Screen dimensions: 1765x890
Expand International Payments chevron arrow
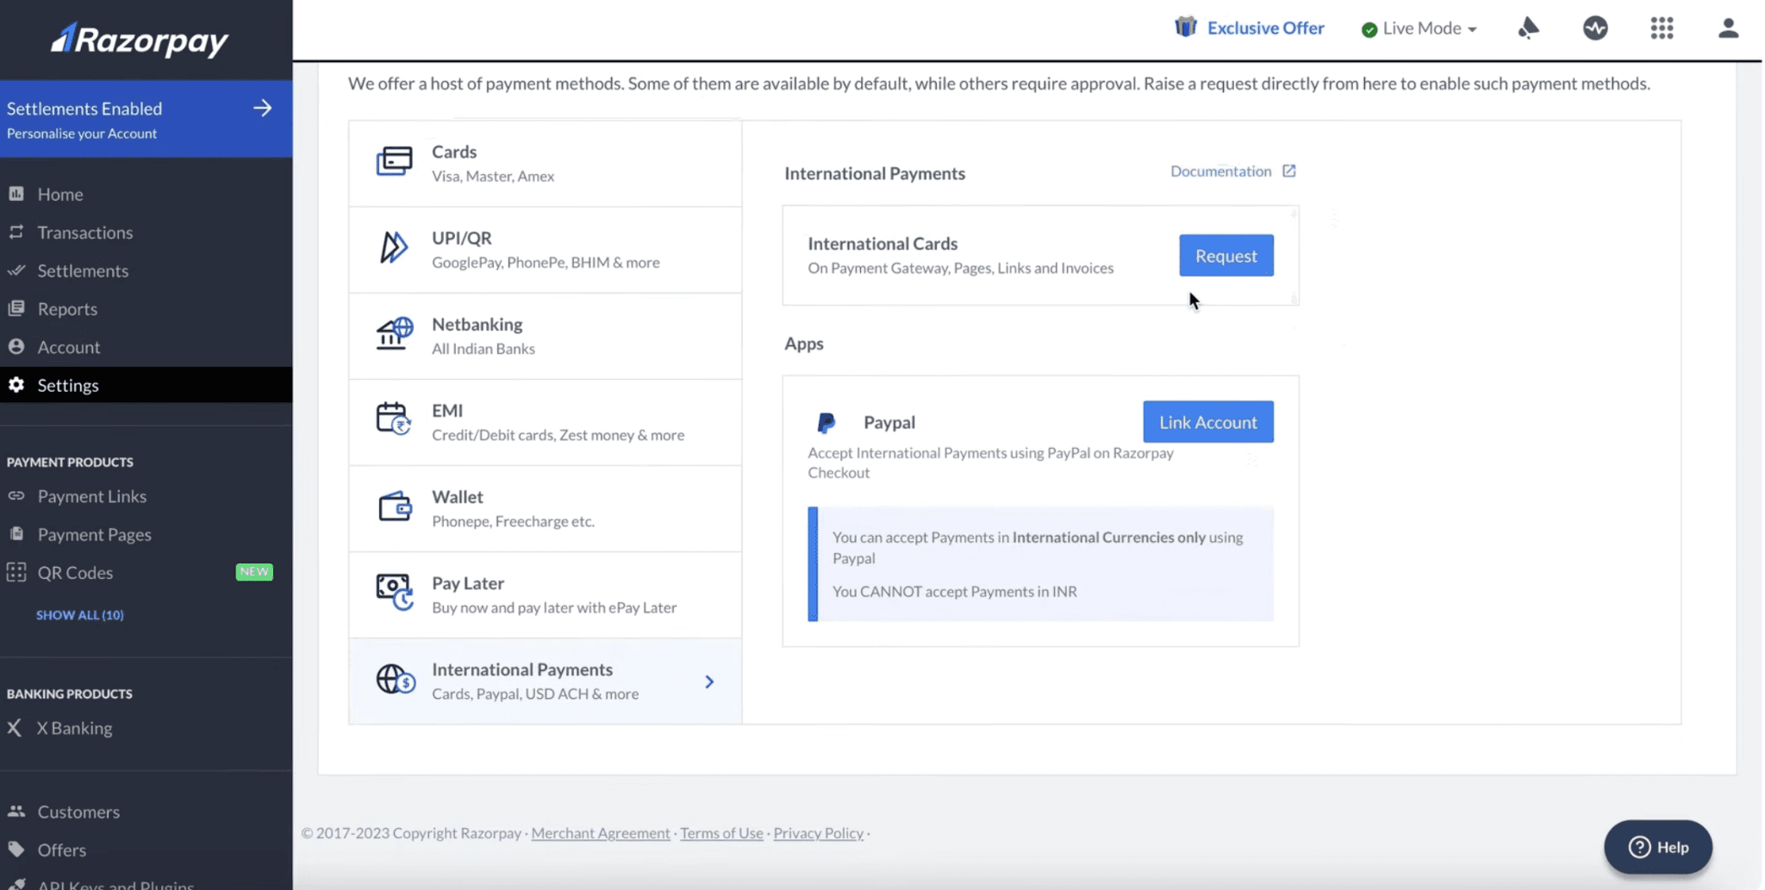point(709,682)
